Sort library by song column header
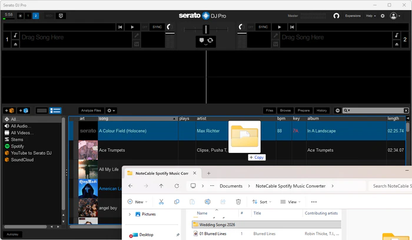This screenshot has height=240, width=412. pos(138,118)
